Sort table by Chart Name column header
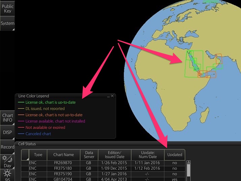Screen dimensions: 241x181 64,155
